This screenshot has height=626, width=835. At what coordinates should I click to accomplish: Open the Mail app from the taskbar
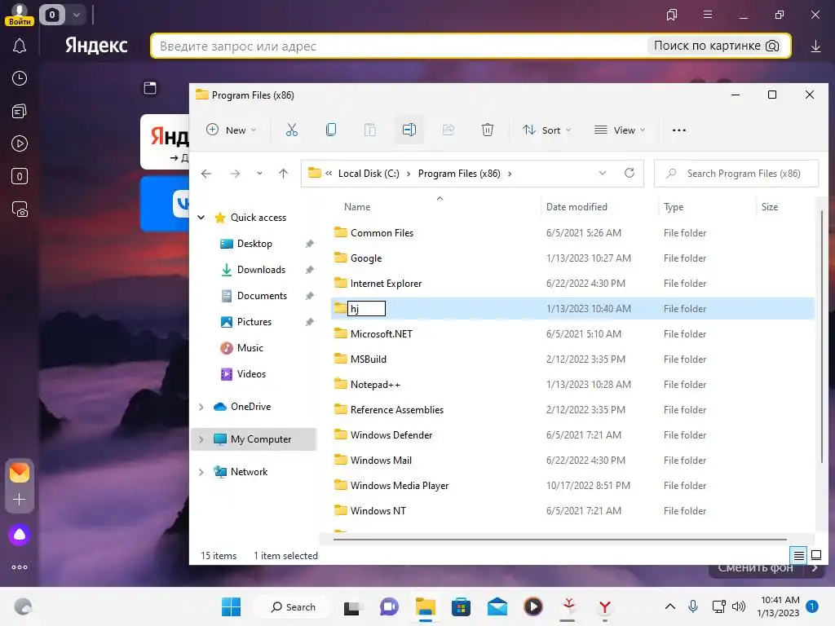click(x=497, y=606)
